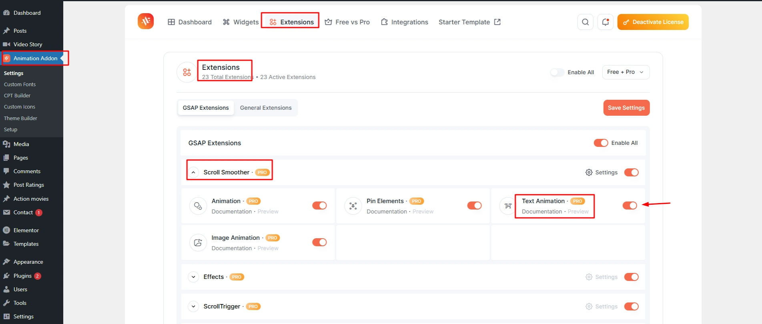Switch to GSAP Extensions tab
This screenshot has height=324, width=762.
206,108
